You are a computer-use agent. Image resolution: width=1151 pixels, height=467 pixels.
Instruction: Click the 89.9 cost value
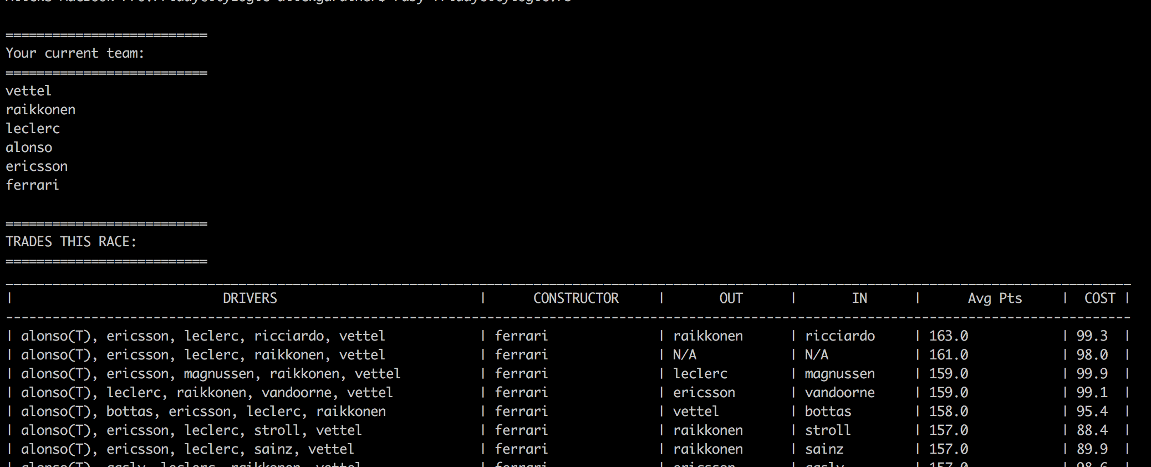click(x=1092, y=449)
